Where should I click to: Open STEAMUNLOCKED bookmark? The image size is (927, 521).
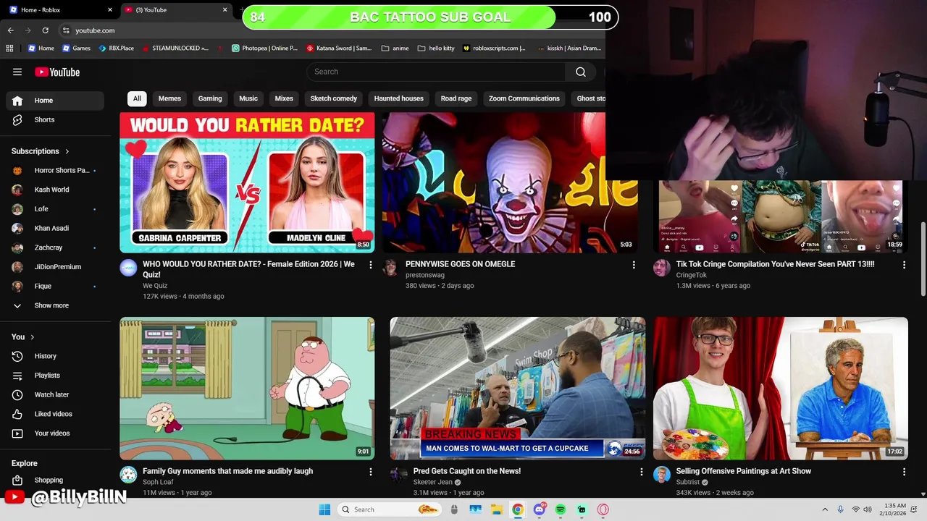[x=175, y=48]
